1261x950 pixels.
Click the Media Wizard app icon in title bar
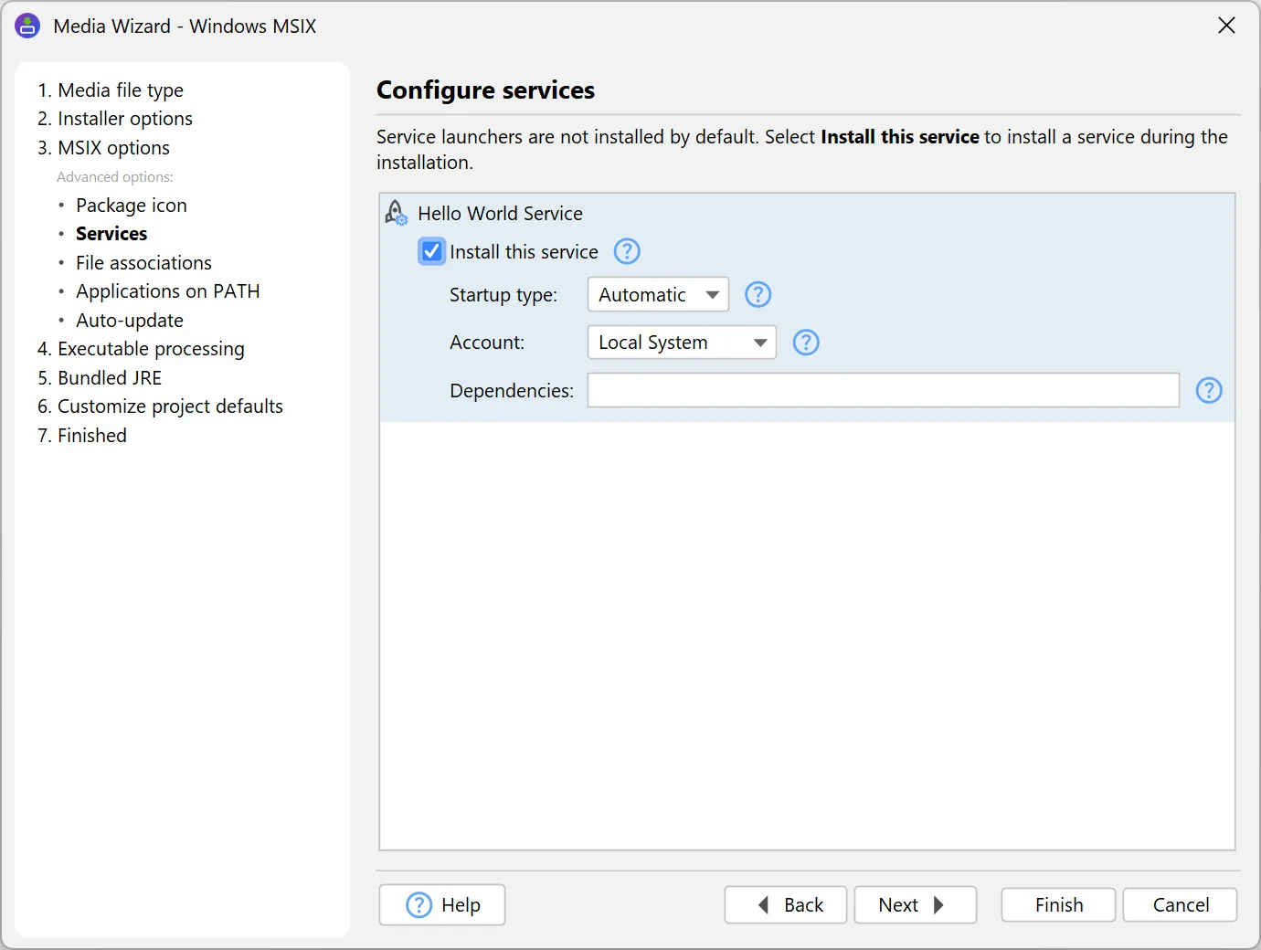click(x=27, y=26)
